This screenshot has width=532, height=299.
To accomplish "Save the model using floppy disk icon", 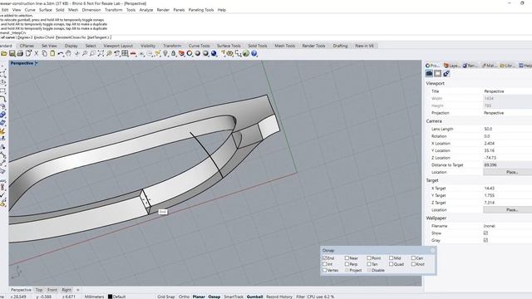I will pyautogui.click(x=12, y=53).
